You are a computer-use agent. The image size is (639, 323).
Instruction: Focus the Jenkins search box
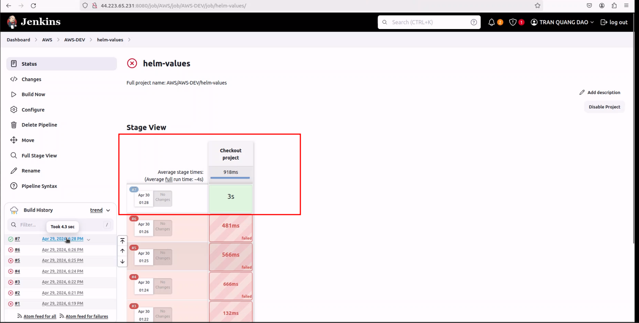[x=429, y=22]
